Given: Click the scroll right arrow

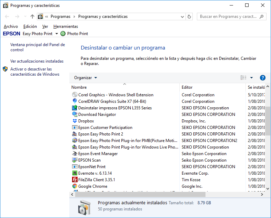Looking at the screenshot, I should tap(262, 194).
